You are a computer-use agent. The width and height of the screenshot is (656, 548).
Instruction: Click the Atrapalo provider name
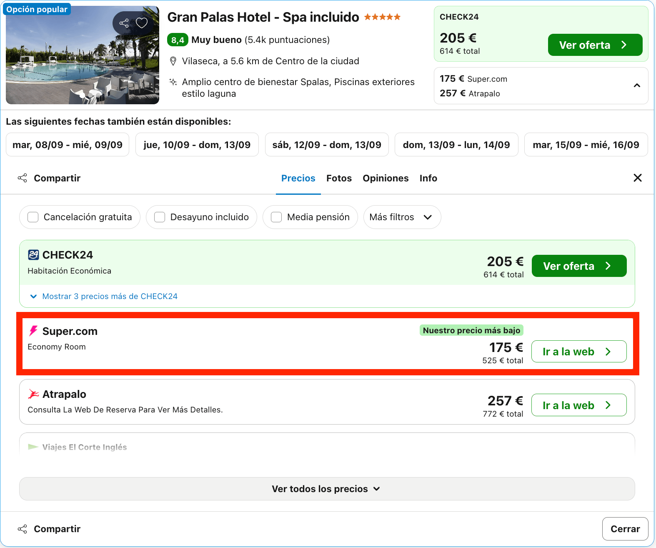pyautogui.click(x=64, y=394)
